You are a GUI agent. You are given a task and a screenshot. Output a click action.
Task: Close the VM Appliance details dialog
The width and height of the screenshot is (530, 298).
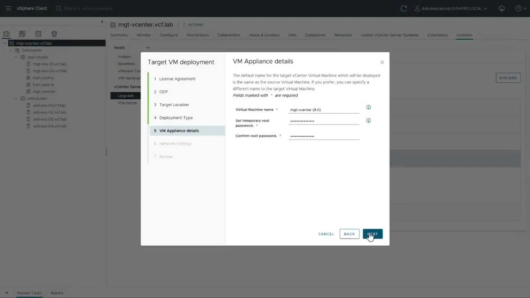point(382,62)
